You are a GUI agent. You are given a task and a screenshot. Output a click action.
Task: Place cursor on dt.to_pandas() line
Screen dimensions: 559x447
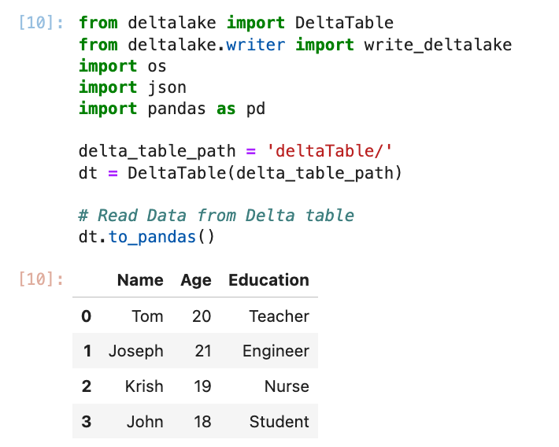(146, 237)
